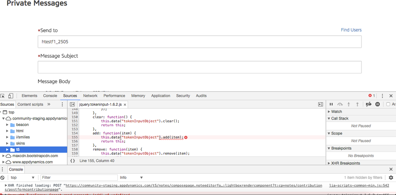
Task: Select the Content scripts navigator tab
Action: [x=30, y=104]
